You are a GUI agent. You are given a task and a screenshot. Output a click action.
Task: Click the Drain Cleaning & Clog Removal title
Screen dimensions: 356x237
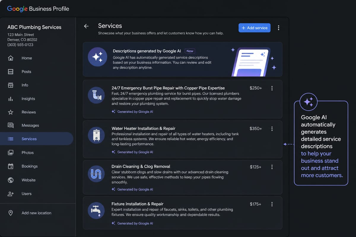(141, 166)
